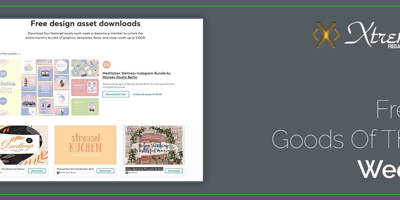The width and height of the screenshot is (400, 200).
Task: Open the Streusel Kuchen preview thumbnail
Action: click(85, 145)
